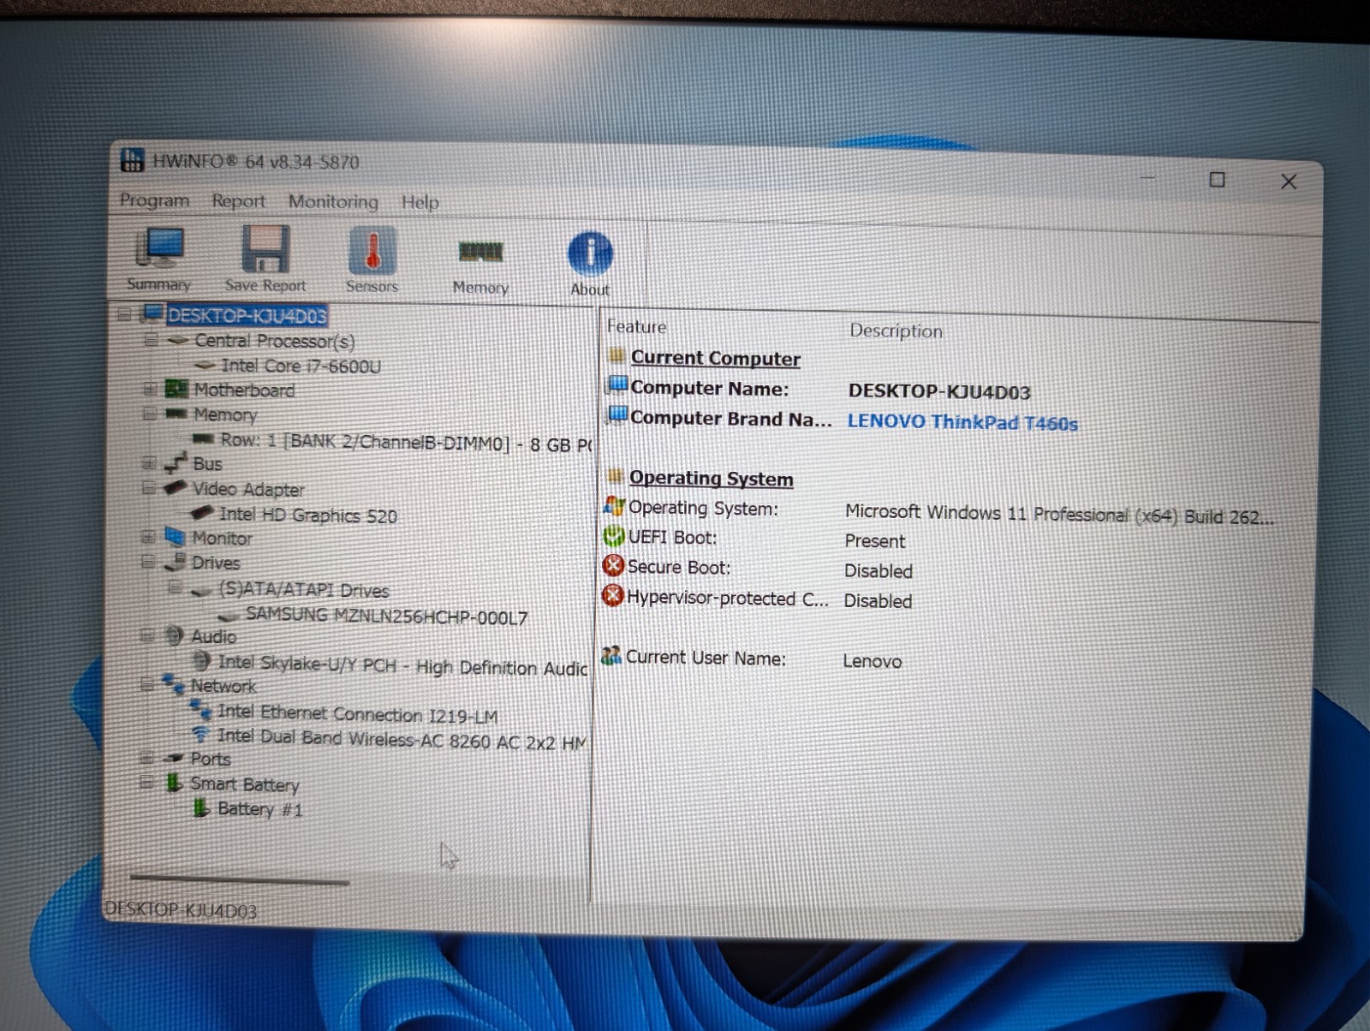Click the Network tree icon
The width and height of the screenshot is (1370, 1031).
click(173, 684)
